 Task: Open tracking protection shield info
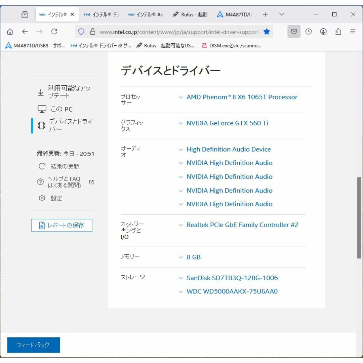click(81, 32)
